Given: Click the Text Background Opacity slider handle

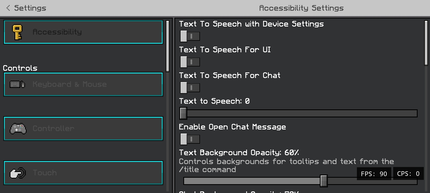Looking at the screenshot, I should coord(324,181).
